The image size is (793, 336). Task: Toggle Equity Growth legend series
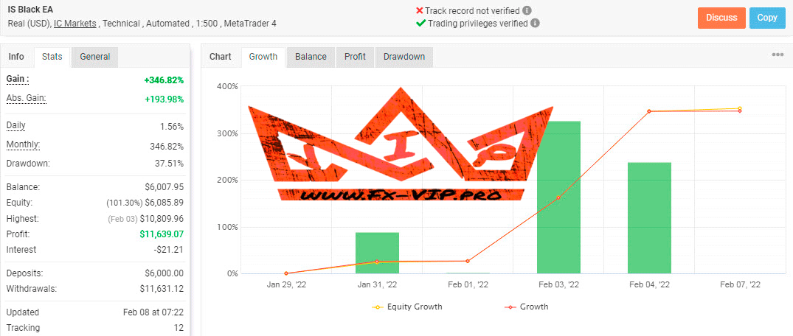[x=406, y=307]
